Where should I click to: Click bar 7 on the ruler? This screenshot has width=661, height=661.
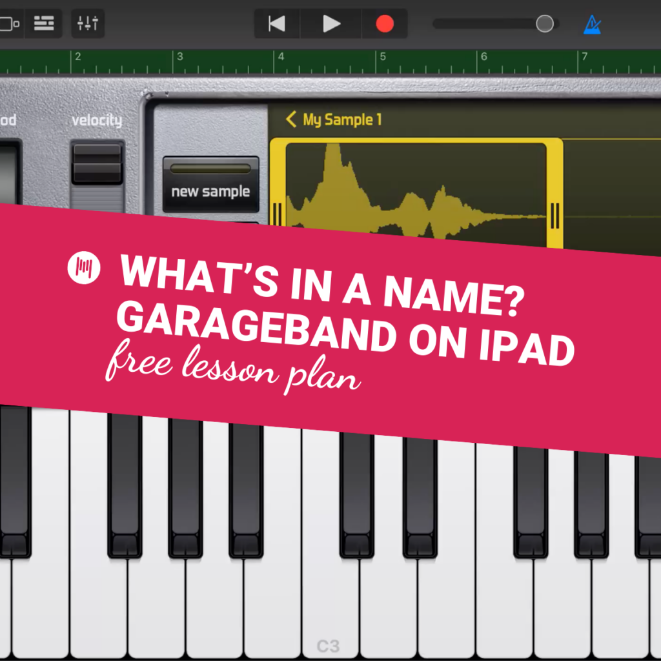click(x=585, y=57)
